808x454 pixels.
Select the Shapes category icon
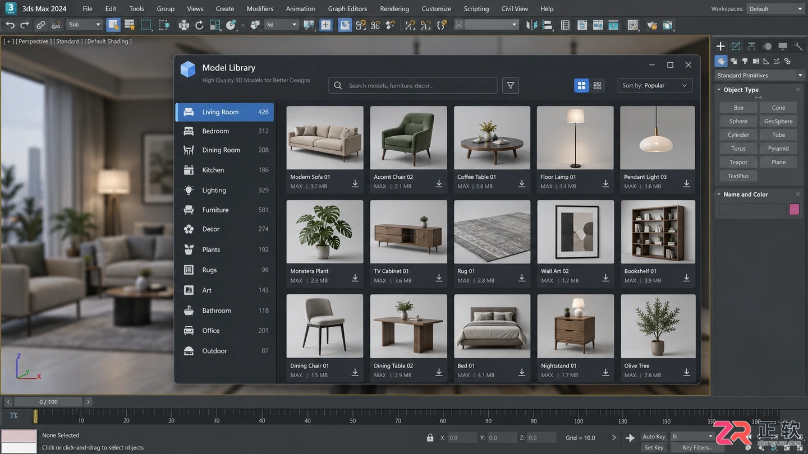734,61
